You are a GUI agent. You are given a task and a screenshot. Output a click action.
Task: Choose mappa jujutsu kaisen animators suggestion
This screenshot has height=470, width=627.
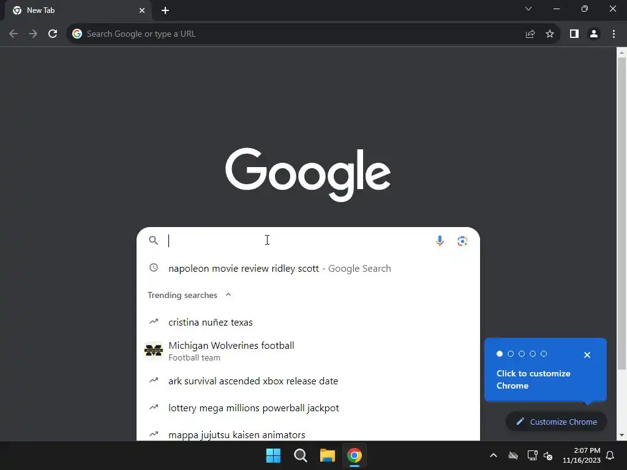[308, 434]
